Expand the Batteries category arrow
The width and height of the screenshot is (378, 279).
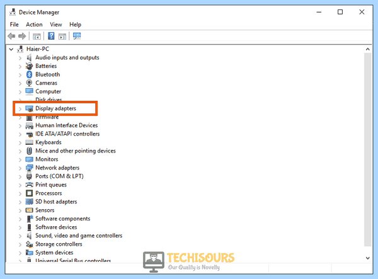(x=20, y=67)
